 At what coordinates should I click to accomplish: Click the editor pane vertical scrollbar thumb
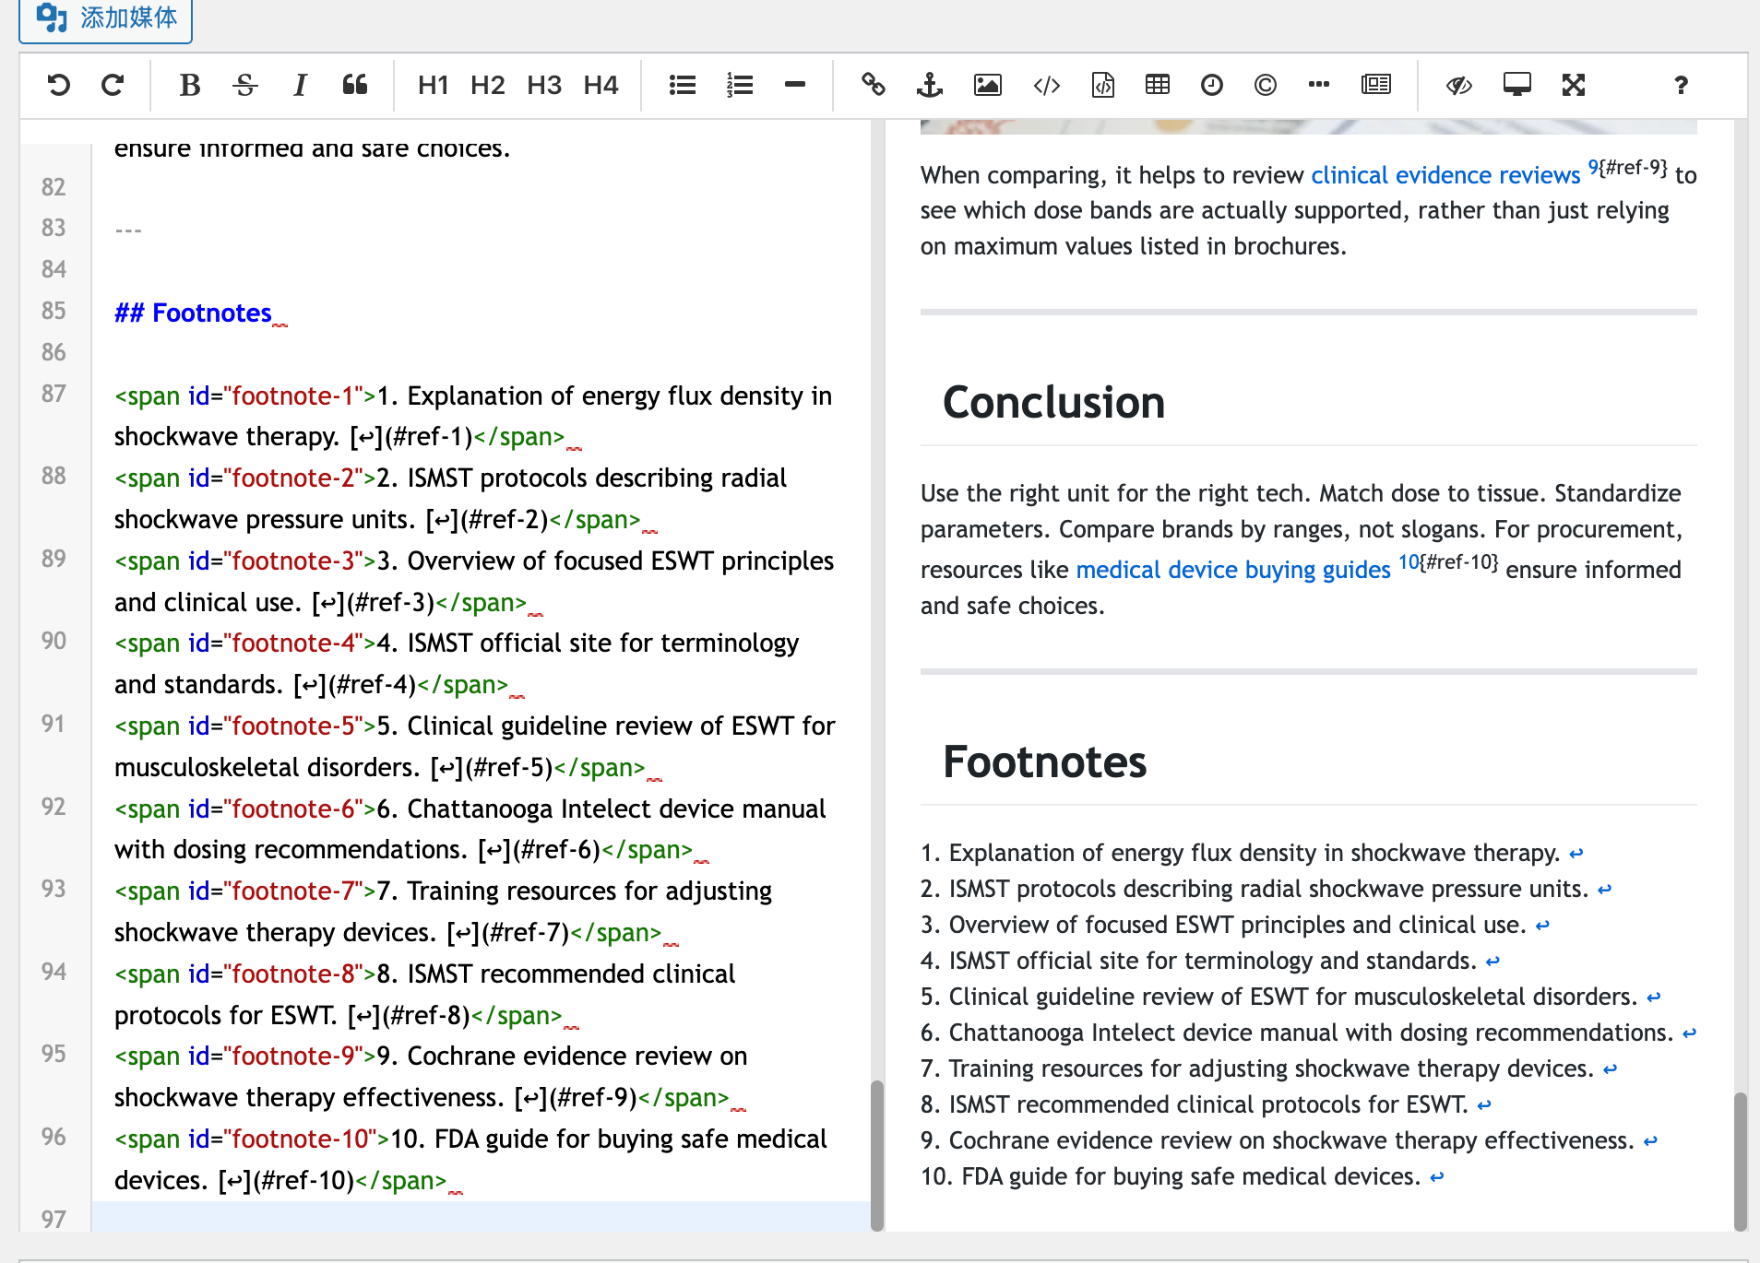877,1155
